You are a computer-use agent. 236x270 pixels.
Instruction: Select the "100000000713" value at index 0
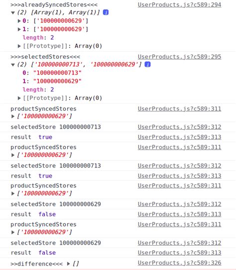57,73
